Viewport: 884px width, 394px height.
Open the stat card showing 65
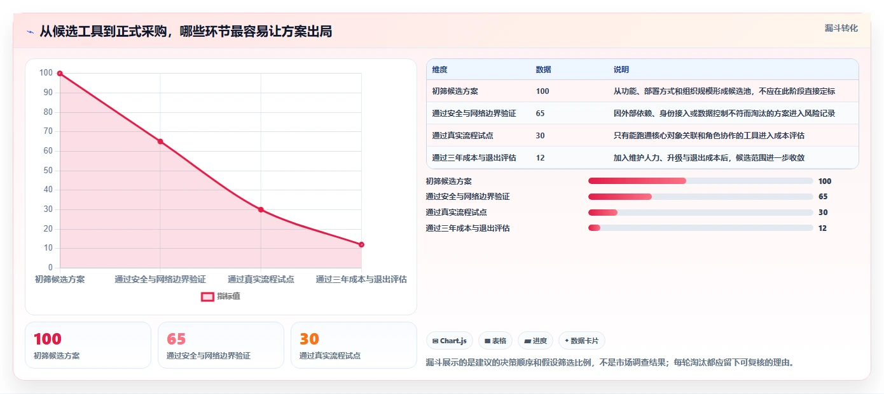(x=221, y=345)
